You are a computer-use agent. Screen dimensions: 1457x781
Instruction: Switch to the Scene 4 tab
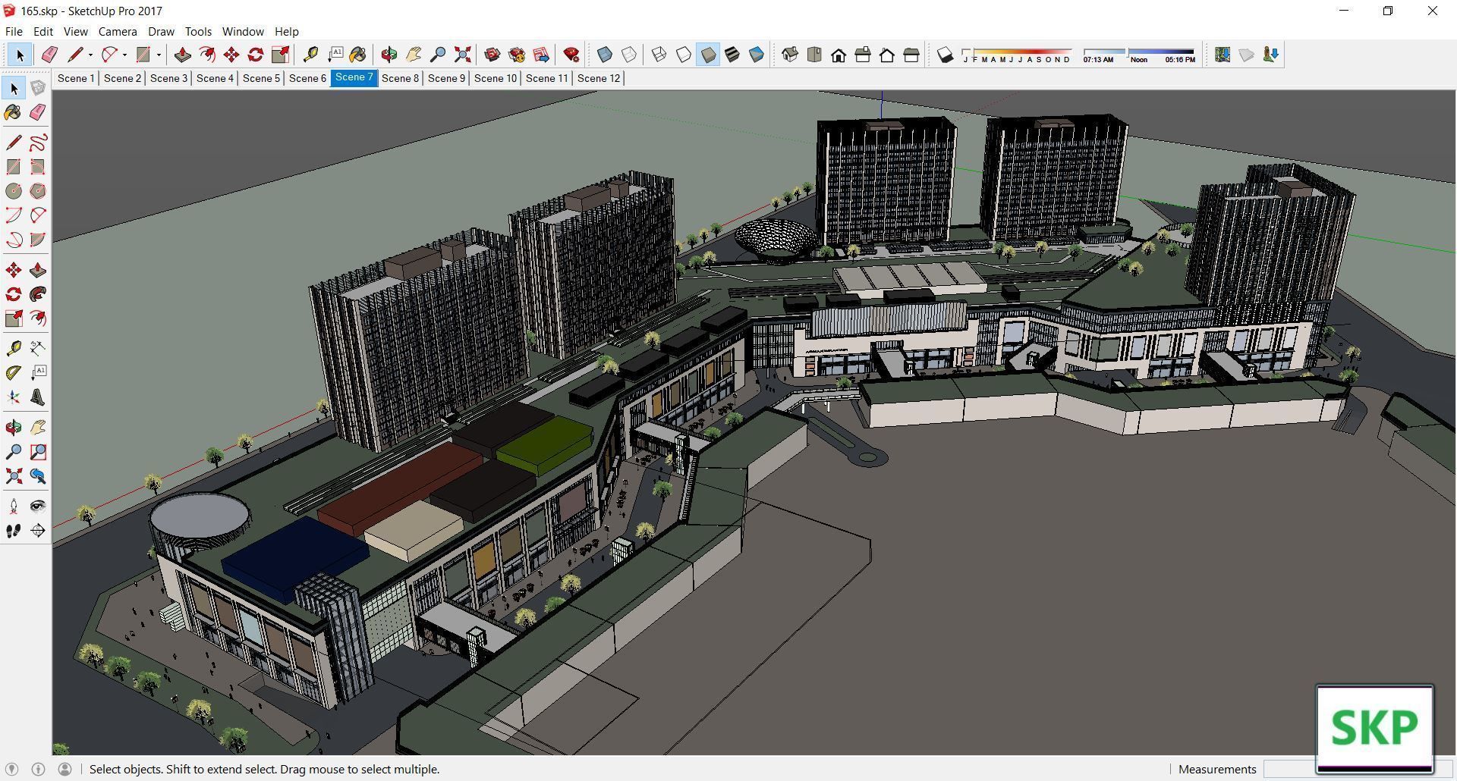point(215,78)
